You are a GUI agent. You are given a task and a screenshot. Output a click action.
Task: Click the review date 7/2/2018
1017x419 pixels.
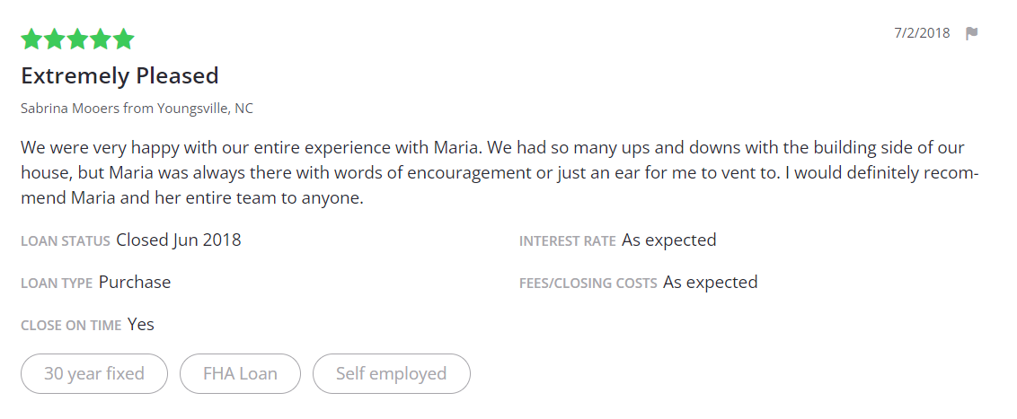tap(922, 33)
